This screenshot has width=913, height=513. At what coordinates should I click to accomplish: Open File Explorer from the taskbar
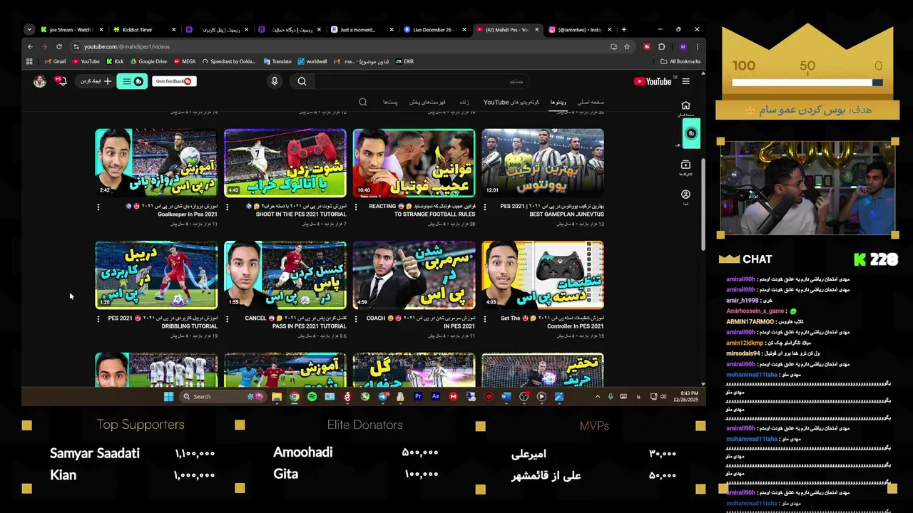coord(277,397)
